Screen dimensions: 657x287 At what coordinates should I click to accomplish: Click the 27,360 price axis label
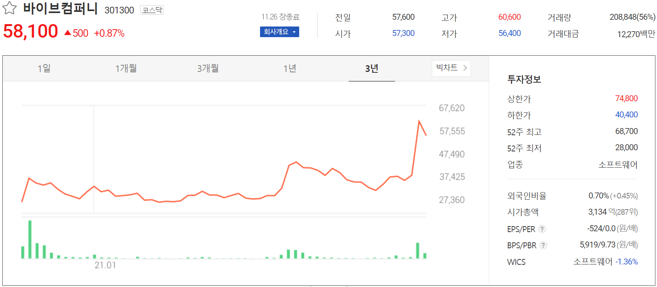pos(452,200)
